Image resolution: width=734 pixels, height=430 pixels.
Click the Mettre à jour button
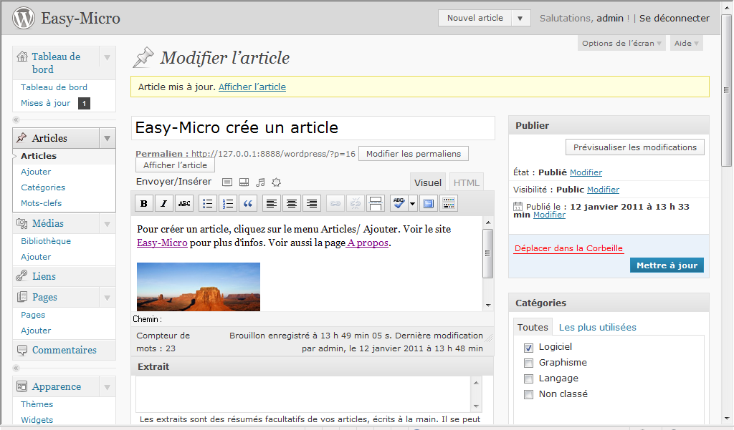pyautogui.click(x=667, y=265)
